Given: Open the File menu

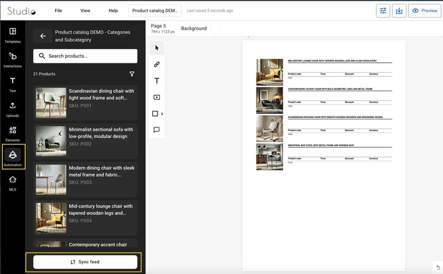Looking at the screenshot, I should pos(58,10).
